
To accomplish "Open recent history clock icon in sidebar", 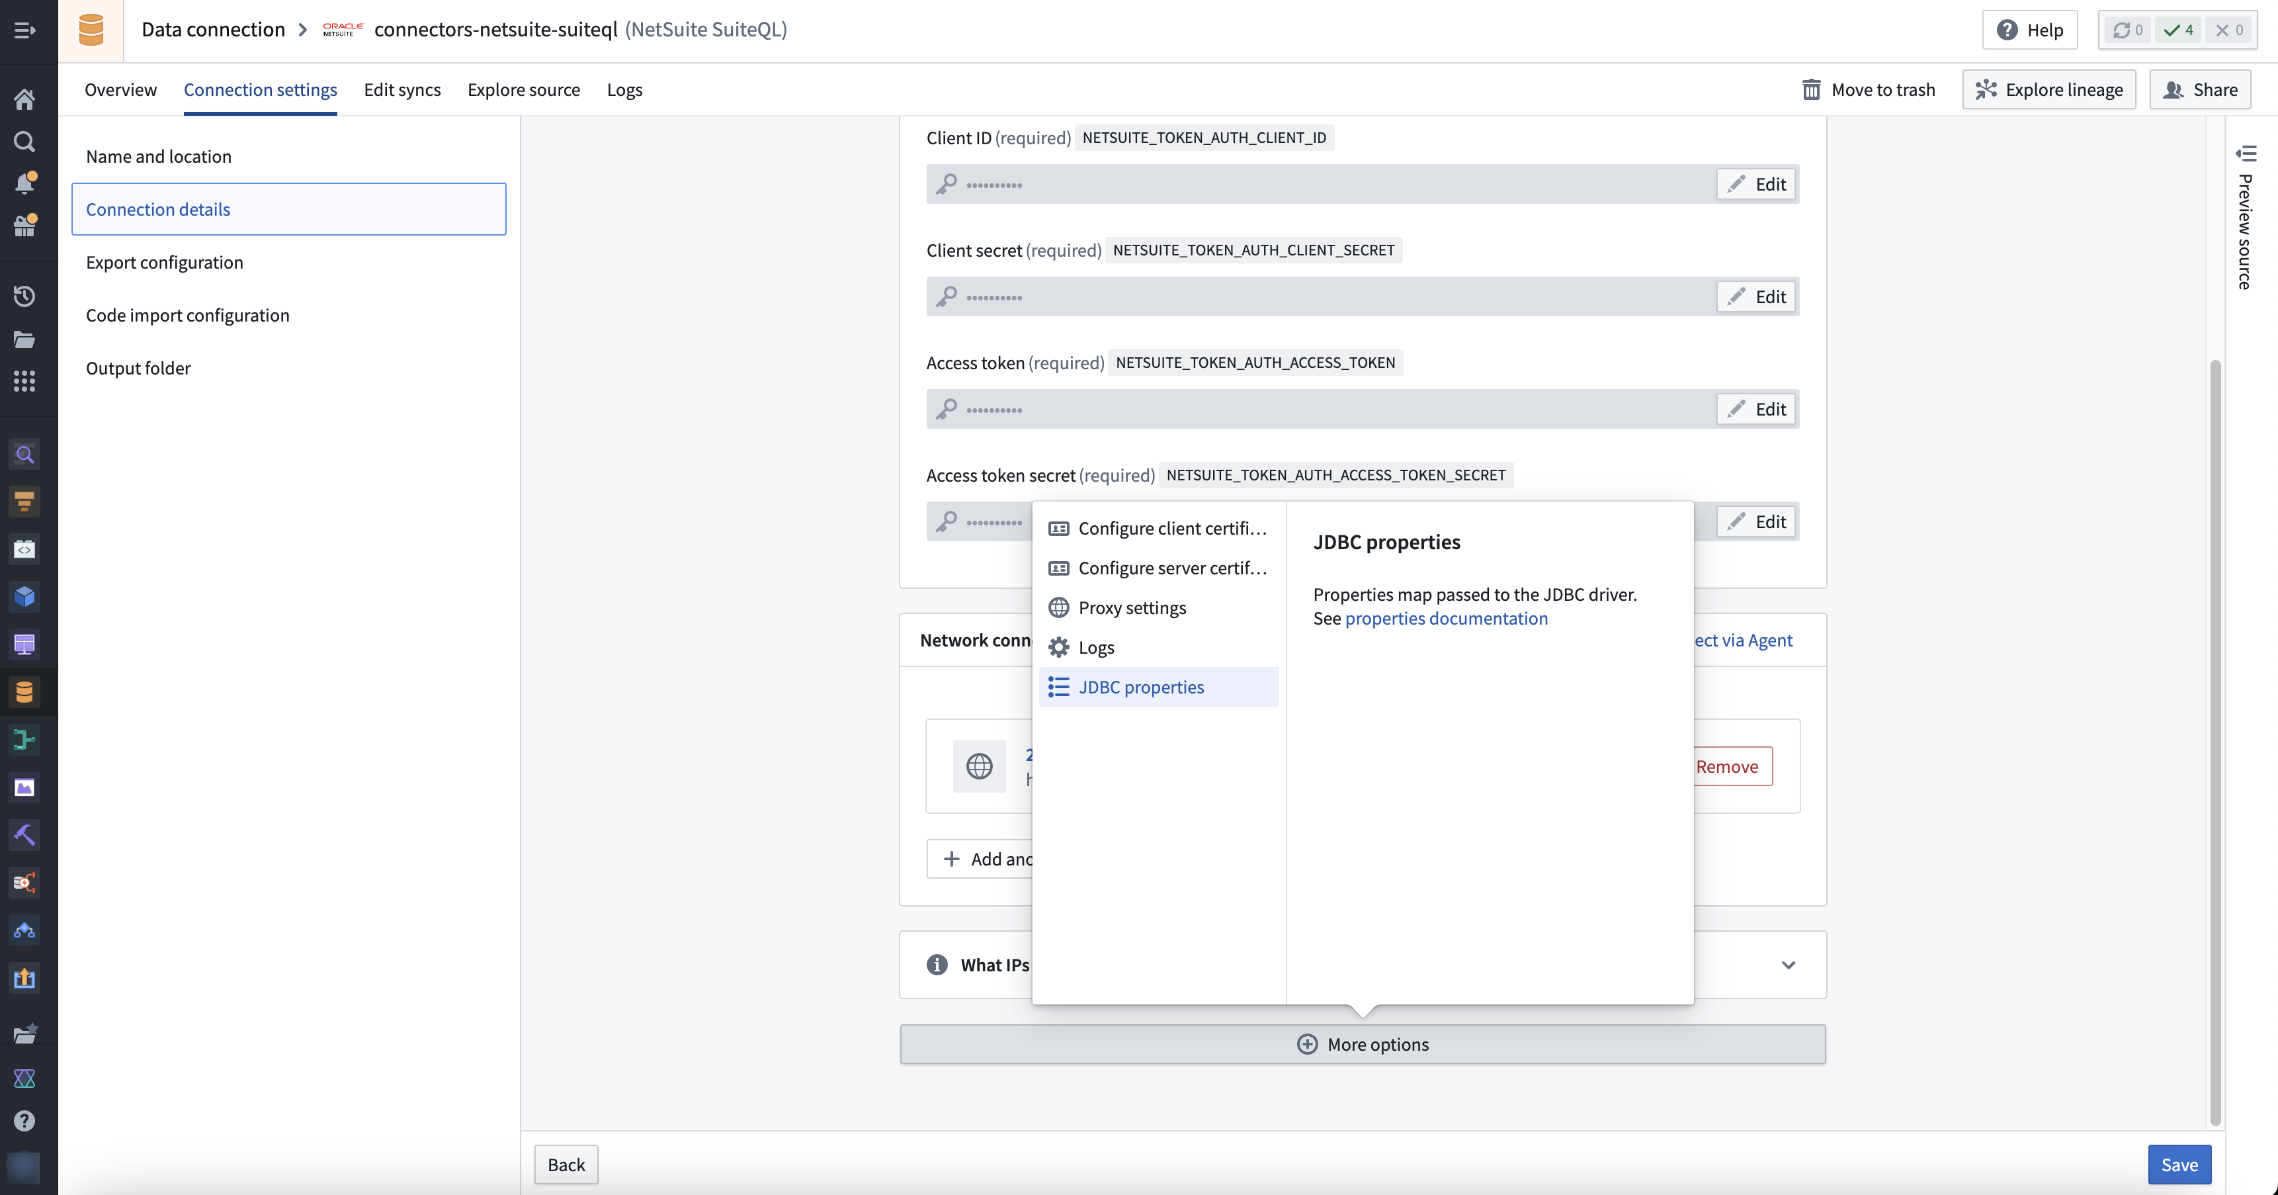I will click(x=24, y=295).
